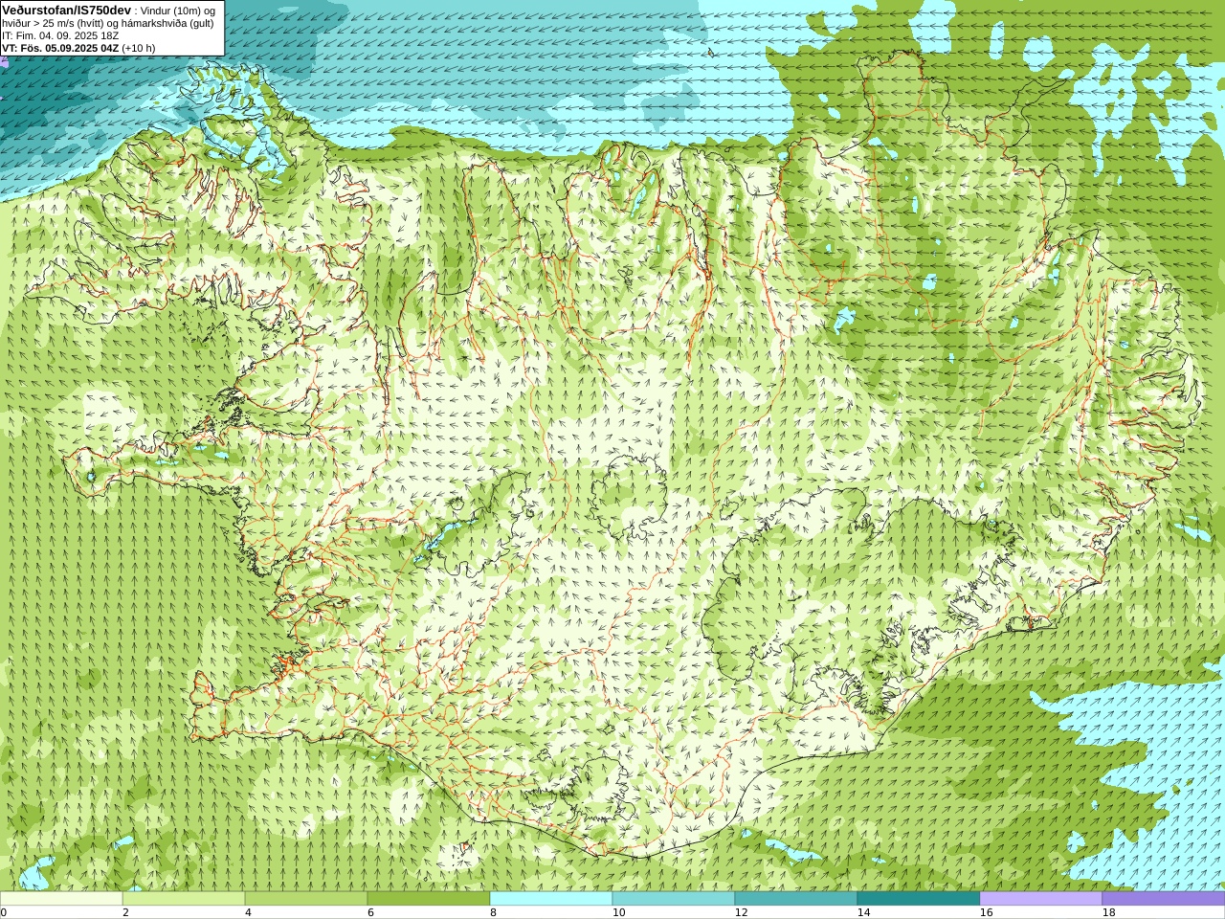The height and width of the screenshot is (919, 1225).
Task: Select the light green 2–4 legend swatch
Action: [184, 899]
